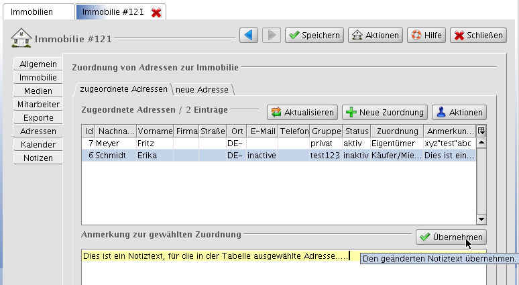The image size is (519, 285).
Task: Open the Kalender side tab
Action: pos(38,144)
